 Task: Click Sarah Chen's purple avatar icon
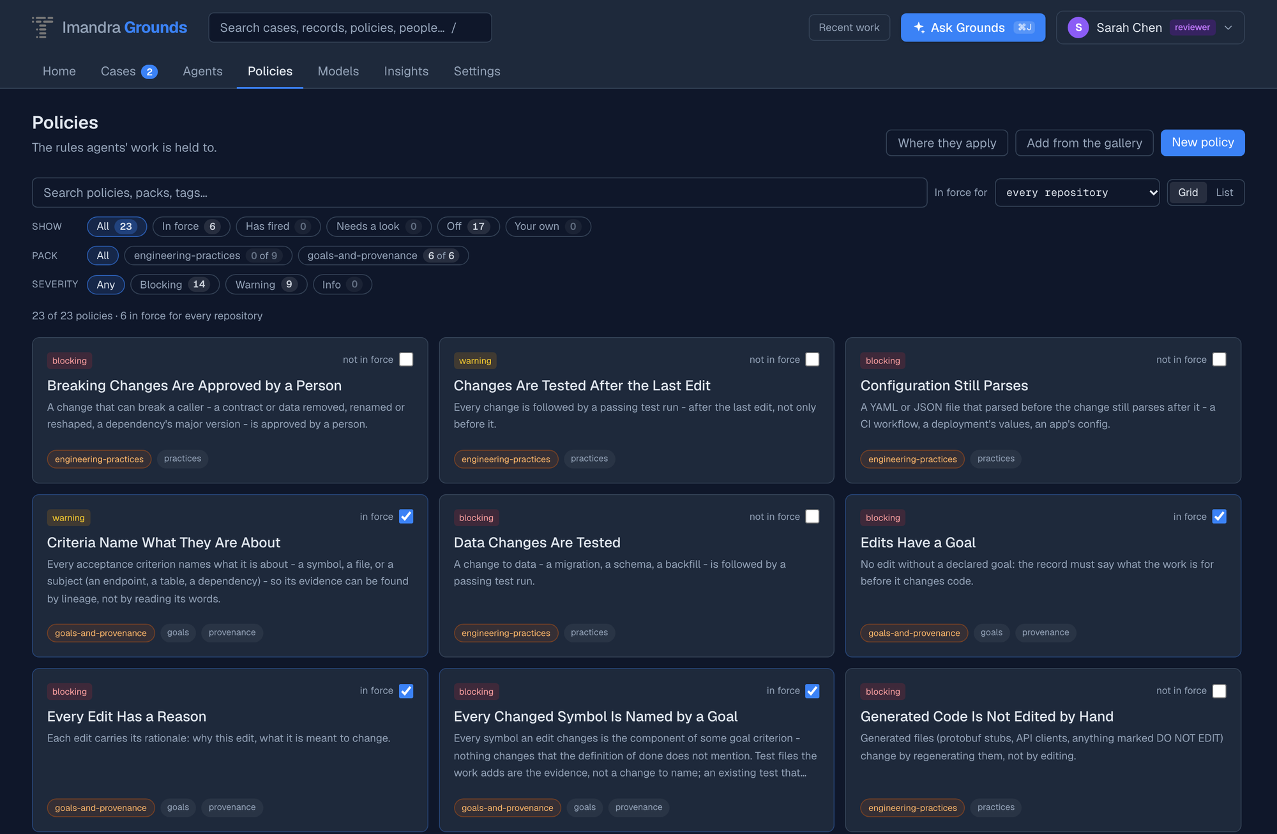[x=1078, y=27]
